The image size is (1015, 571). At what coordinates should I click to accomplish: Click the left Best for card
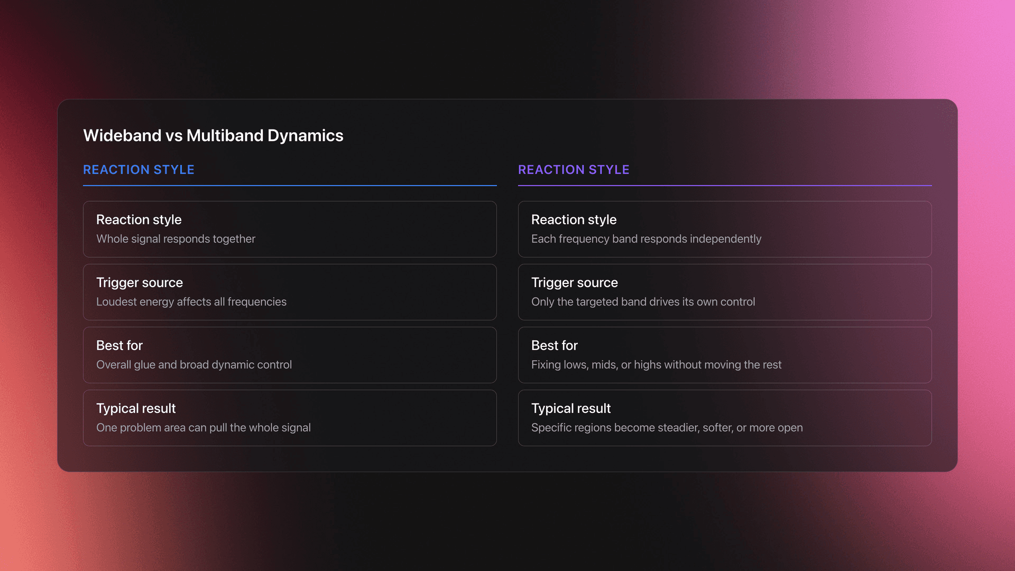290,355
